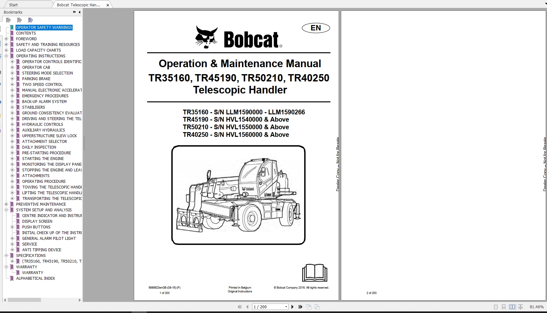Click the zoom level 81.46%
This screenshot has width=547, height=313.
click(537, 307)
